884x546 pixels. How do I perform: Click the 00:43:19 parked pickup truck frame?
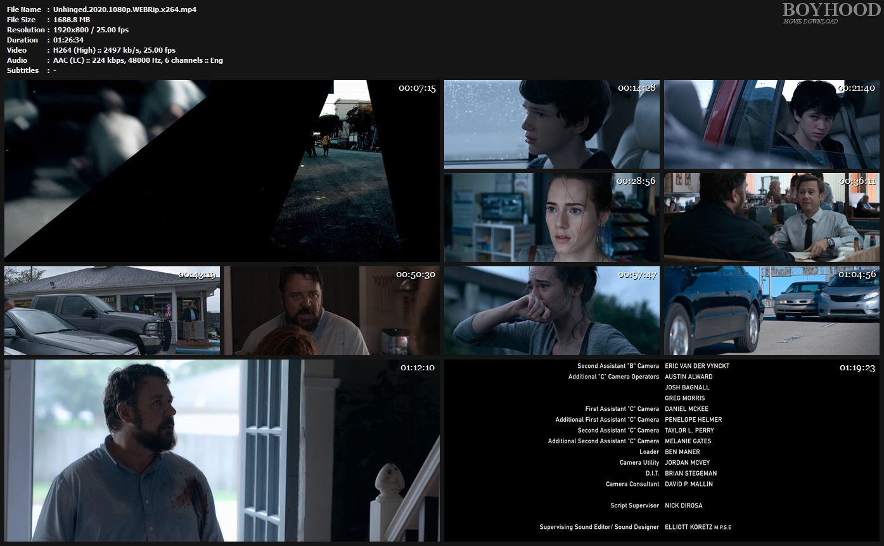112,311
